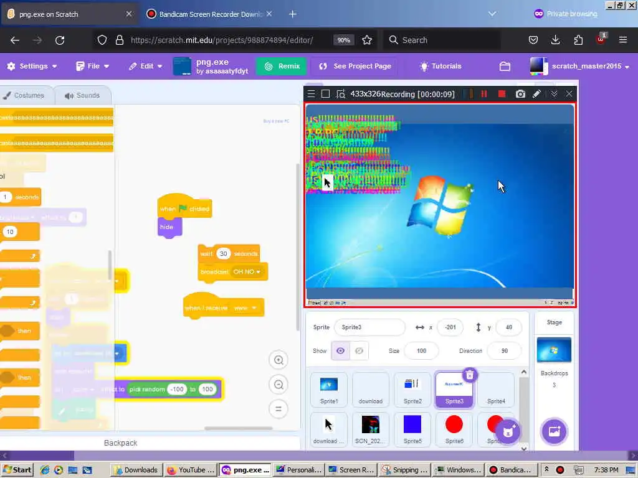Click the Choose a Sprite button
This screenshot has width=638, height=478.
pyautogui.click(x=508, y=431)
